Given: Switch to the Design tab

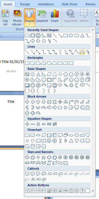Looking at the screenshot, I should pyautogui.click(x=25, y=4).
